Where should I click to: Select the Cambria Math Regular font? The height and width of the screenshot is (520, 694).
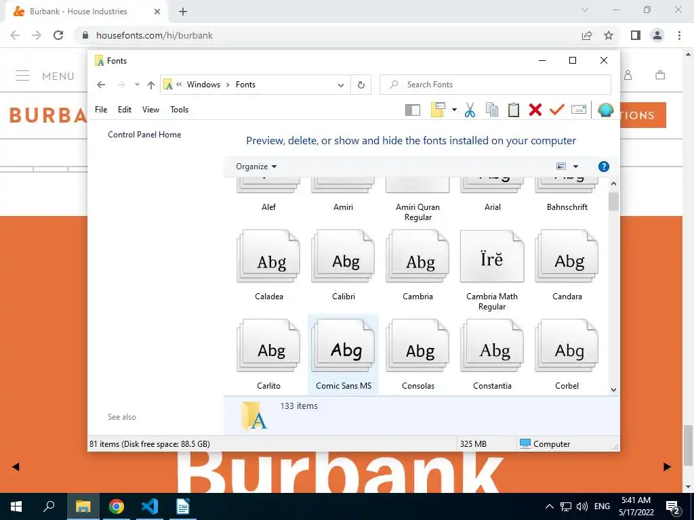pyautogui.click(x=492, y=270)
